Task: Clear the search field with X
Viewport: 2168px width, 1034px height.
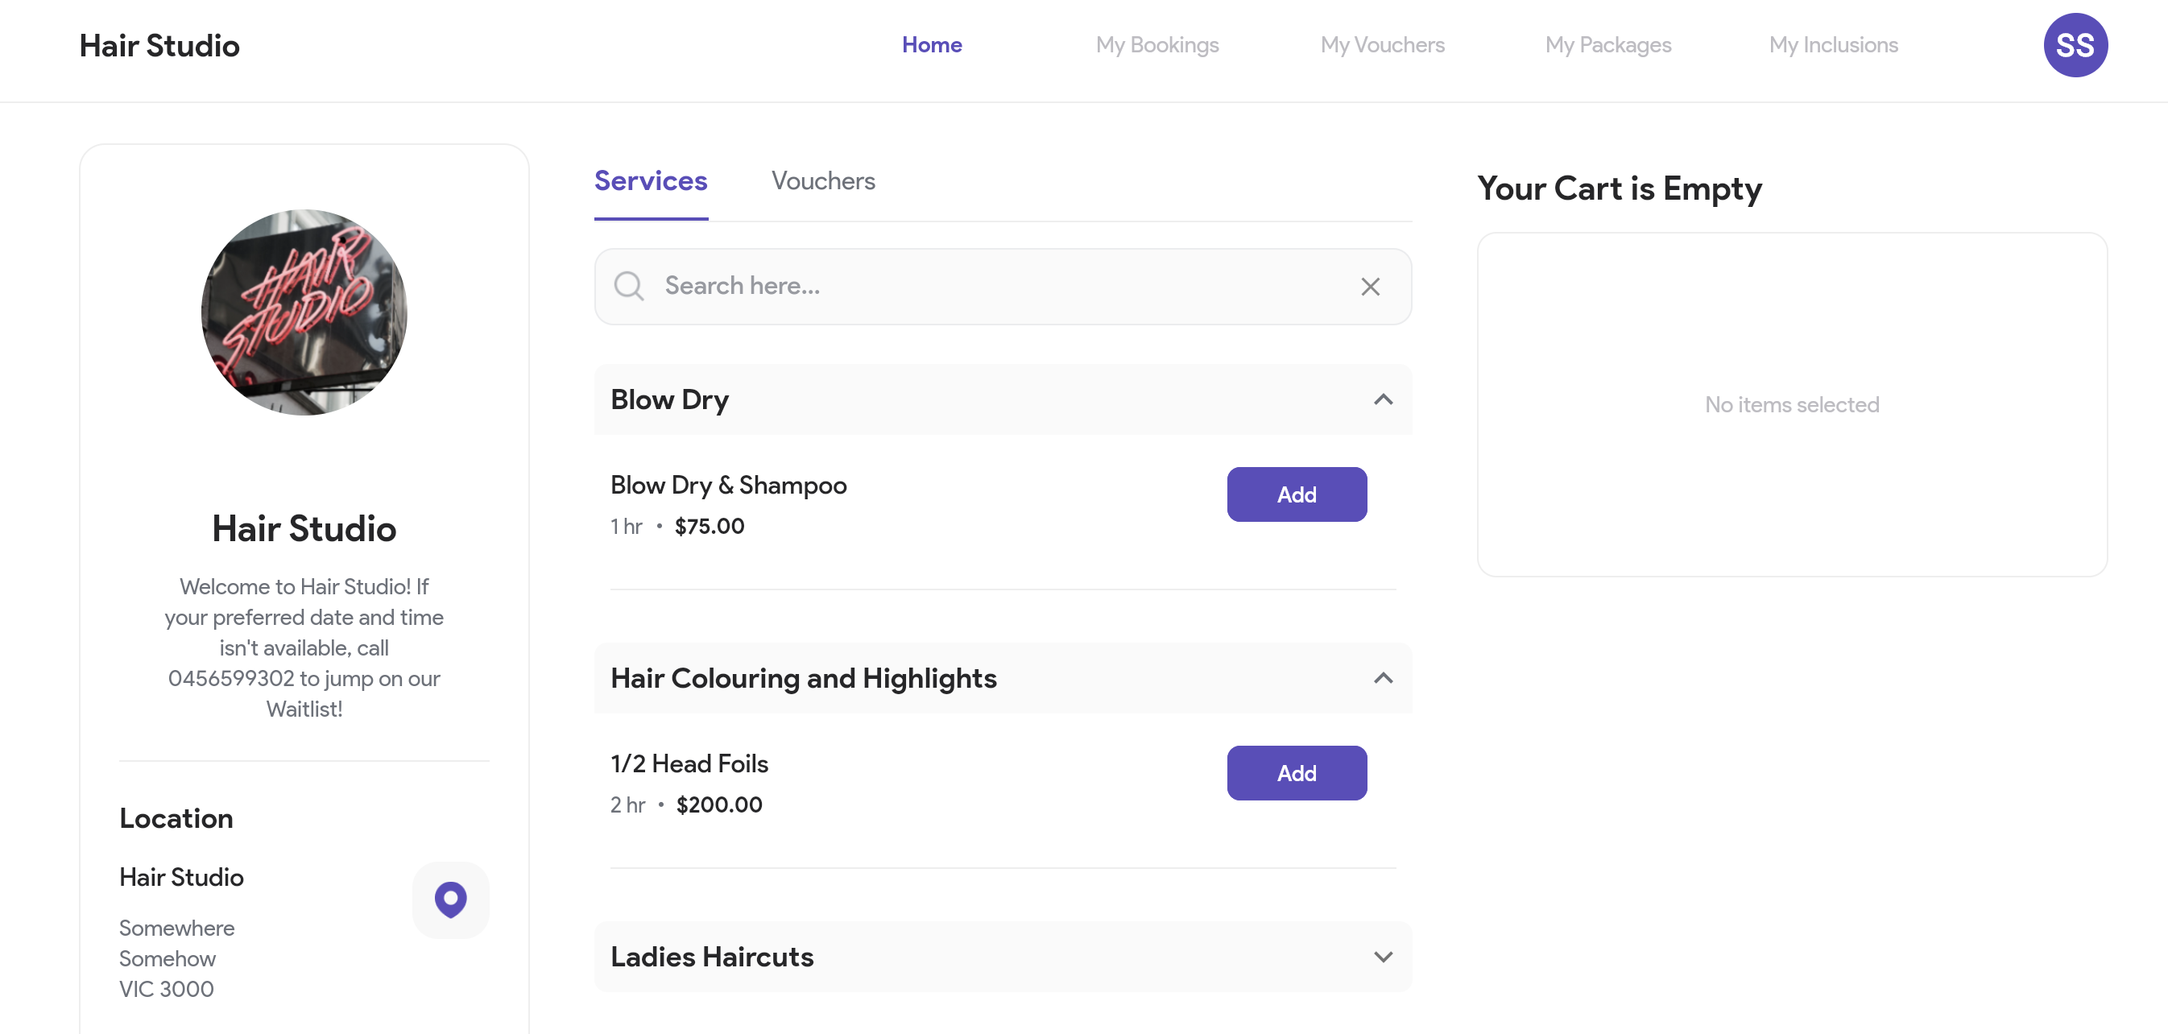Action: tap(1369, 287)
